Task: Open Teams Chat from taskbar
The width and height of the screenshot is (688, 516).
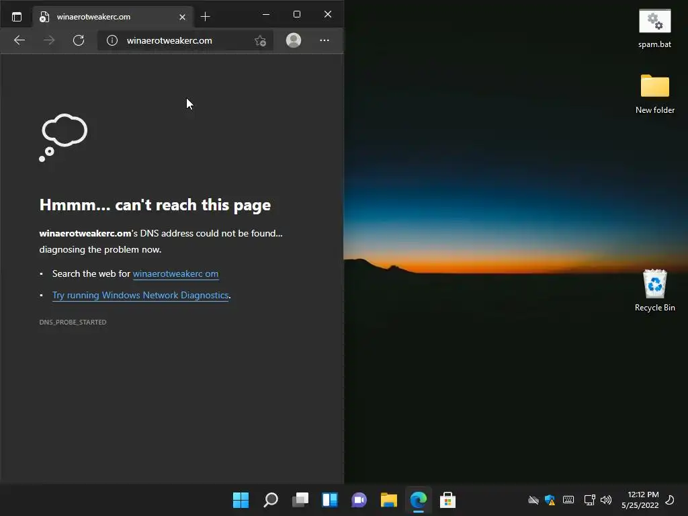Action: 359,500
